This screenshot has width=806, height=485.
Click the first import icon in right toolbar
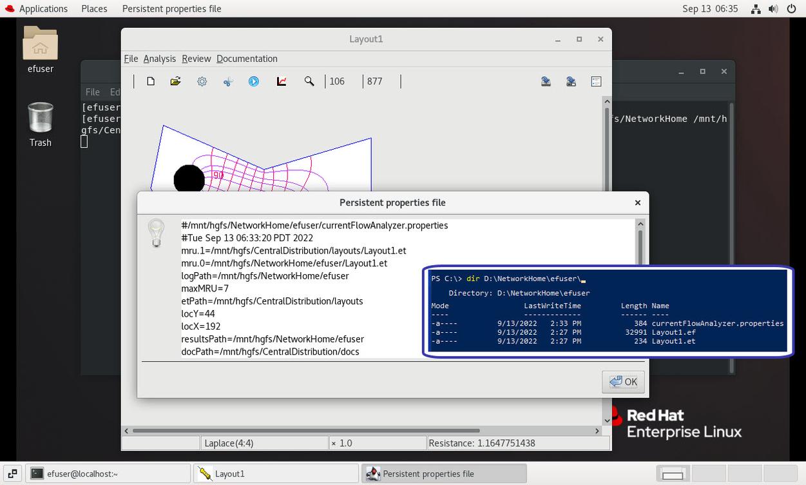(546, 81)
